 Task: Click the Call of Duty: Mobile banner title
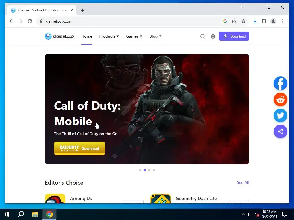pos(87,113)
